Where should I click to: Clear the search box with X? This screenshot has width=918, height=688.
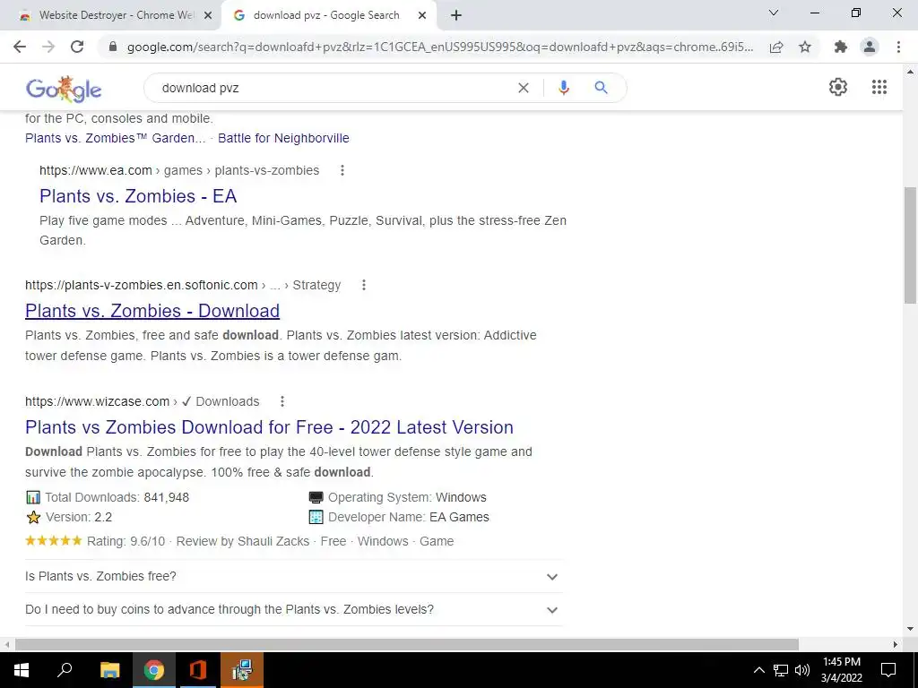524,88
